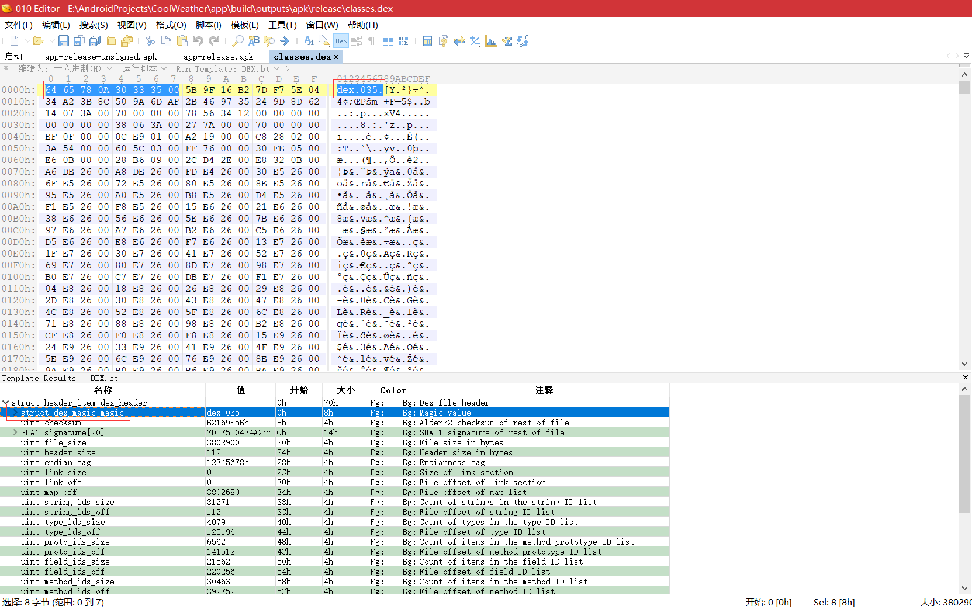Screen dimensions: 972x609
Task: Open the New file dropdown arrow
Action: click(x=27, y=41)
